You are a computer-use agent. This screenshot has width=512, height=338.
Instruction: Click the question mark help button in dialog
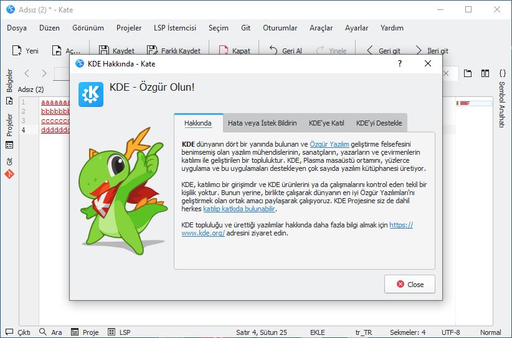(400, 63)
